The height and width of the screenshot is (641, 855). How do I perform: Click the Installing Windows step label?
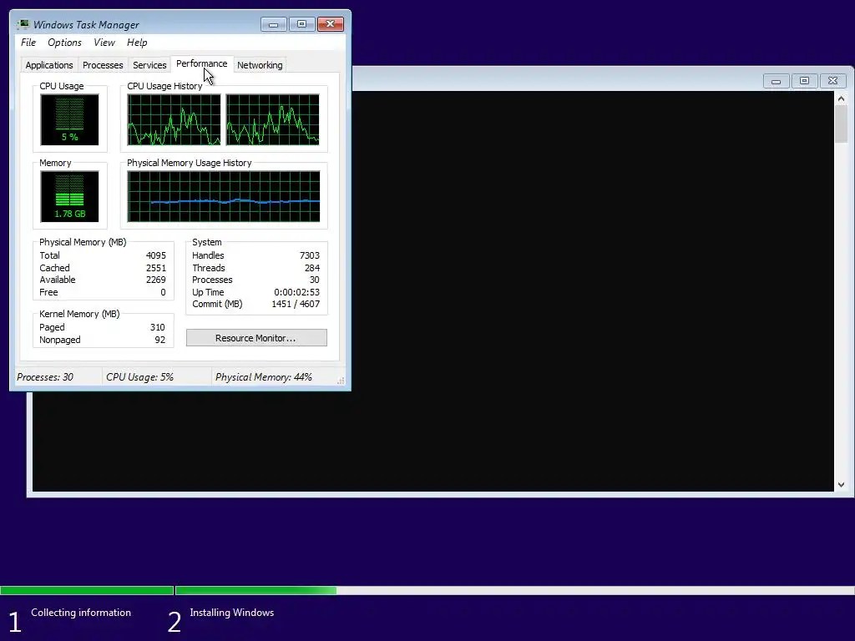click(232, 613)
